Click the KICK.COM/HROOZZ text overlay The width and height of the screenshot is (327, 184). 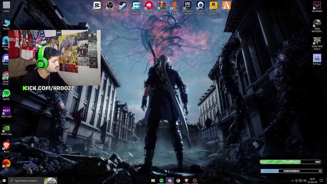pos(48,88)
